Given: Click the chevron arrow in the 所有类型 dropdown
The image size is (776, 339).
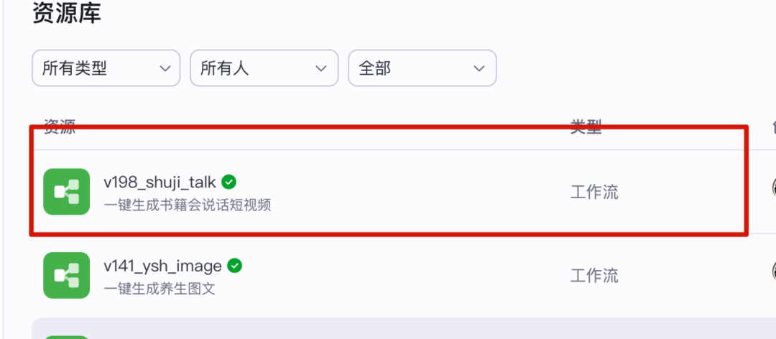Looking at the screenshot, I should (165, 69).
